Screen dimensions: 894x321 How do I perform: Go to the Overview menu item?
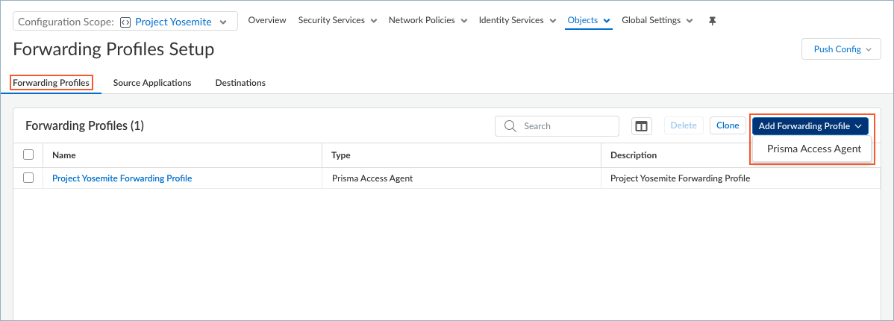(267, 21)
